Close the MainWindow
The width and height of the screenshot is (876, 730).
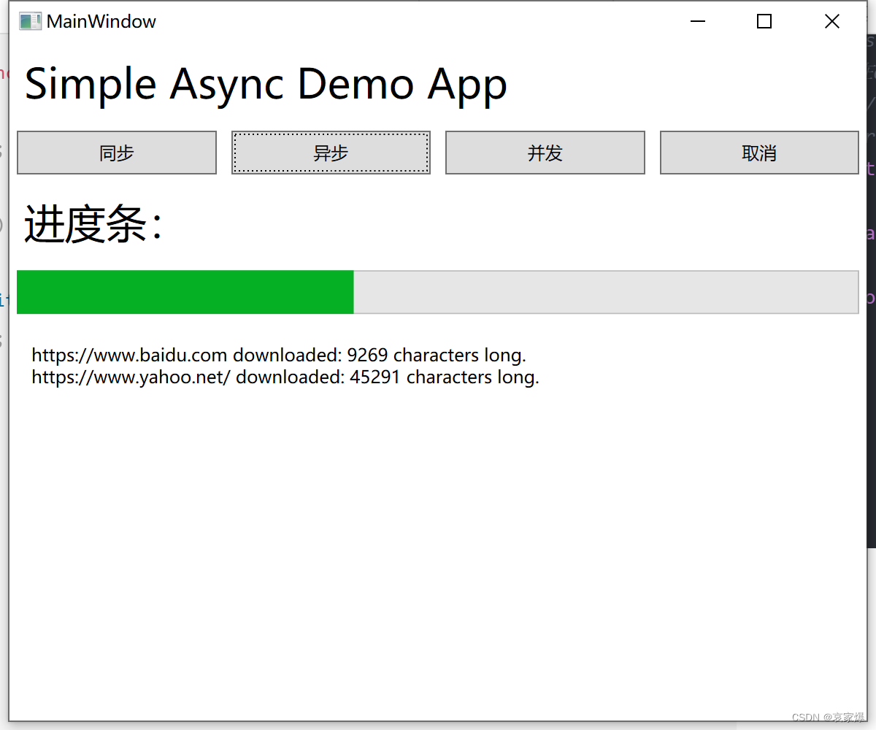point(831,21)
